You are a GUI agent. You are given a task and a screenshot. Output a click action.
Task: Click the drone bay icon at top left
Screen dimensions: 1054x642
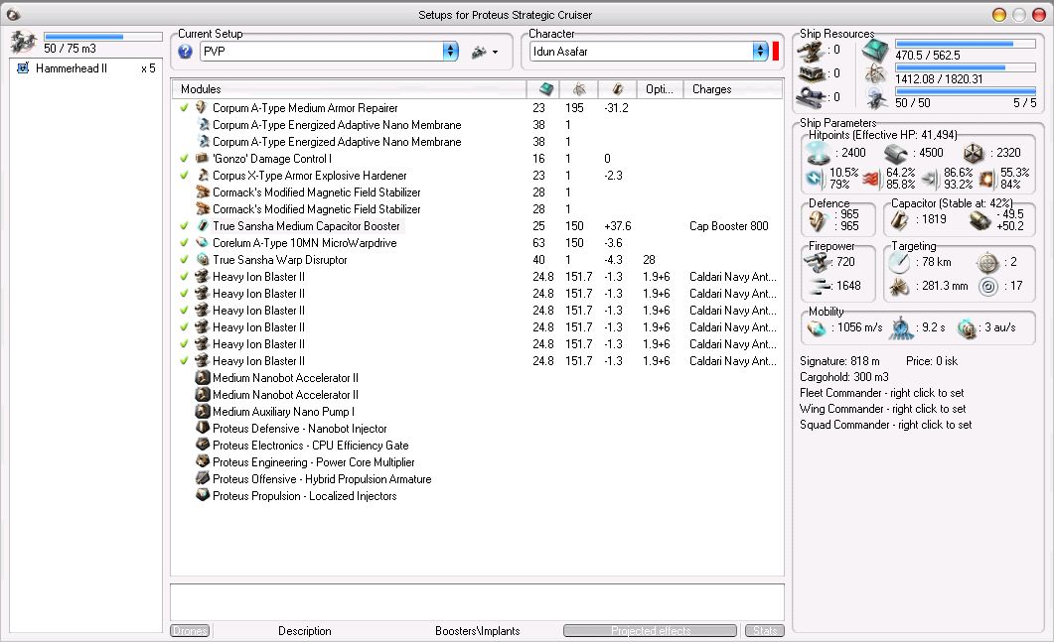[x=23, y=42]
